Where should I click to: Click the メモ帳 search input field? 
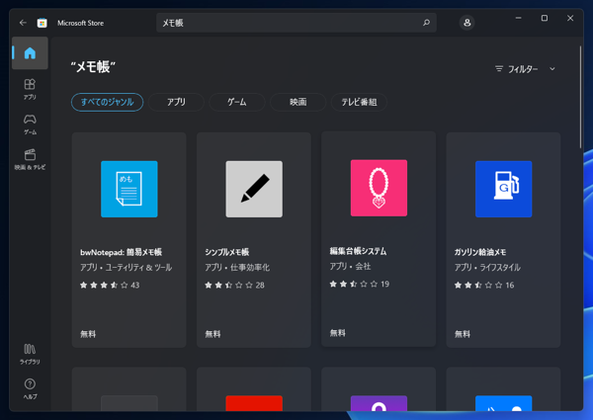click(296, 23)
